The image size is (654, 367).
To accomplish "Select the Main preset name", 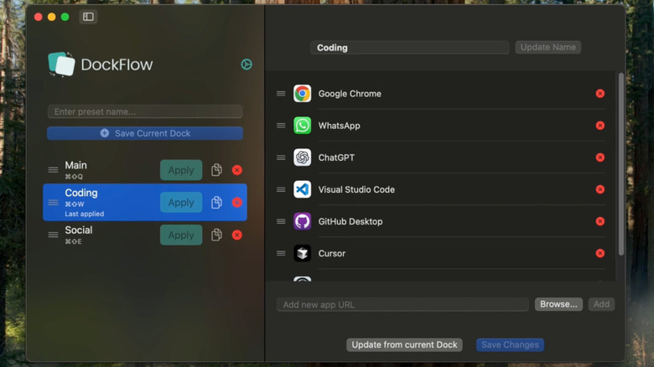I will tap(76, 166).
